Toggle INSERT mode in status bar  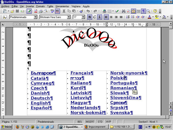click(90, 121)
